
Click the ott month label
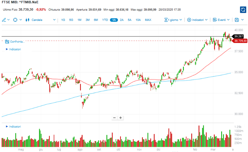pyautogui.click(x=118, y=149)
